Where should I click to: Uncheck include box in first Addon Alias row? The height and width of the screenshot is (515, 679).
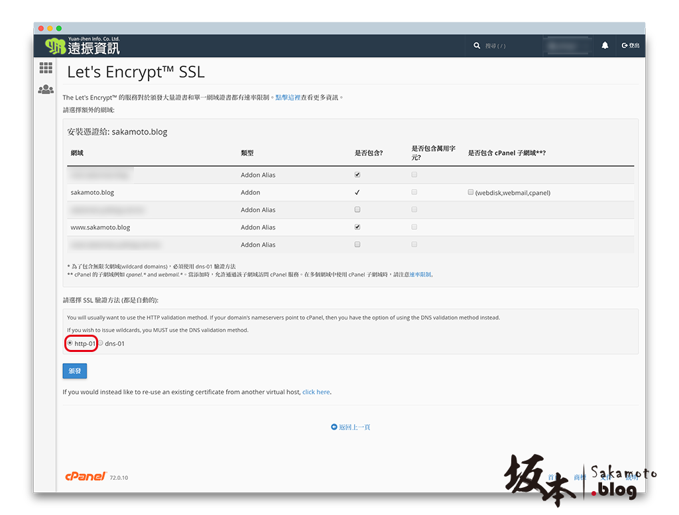357,175
